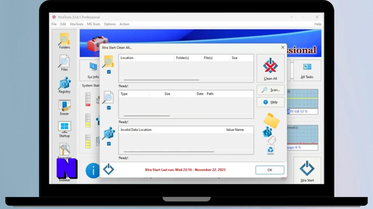The image size is (373, 209).
Task: Open the XtraTools menu
Action: point(76,24)
